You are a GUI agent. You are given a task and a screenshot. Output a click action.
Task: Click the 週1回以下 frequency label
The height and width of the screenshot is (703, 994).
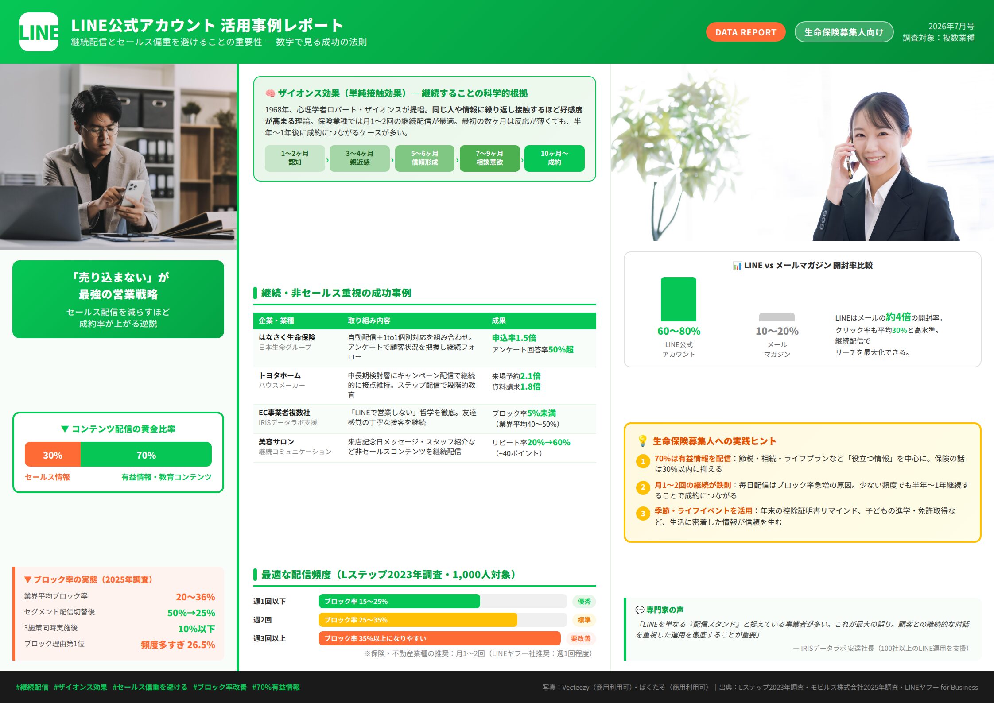[269, 601]
